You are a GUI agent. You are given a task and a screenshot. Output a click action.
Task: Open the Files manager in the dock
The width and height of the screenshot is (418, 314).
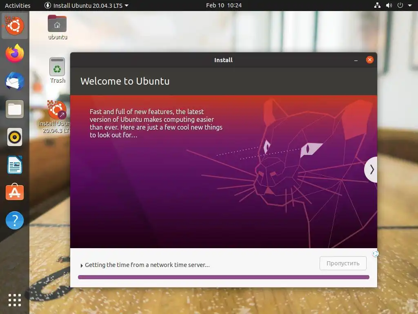pyautogui.click(x=15, y=109)
